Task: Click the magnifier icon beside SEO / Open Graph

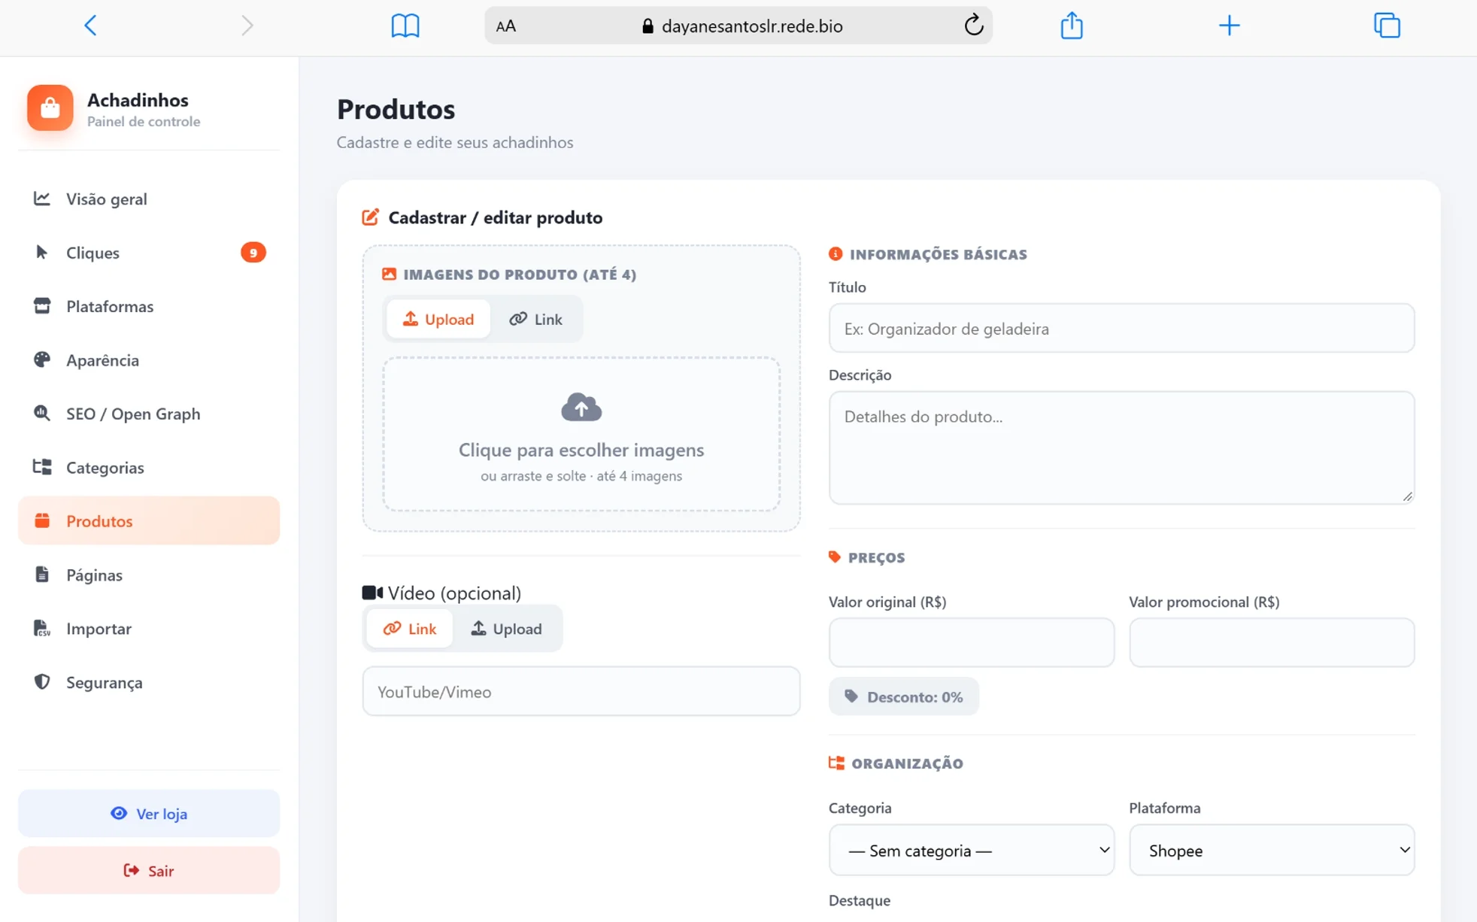Action: pos(42,413)
